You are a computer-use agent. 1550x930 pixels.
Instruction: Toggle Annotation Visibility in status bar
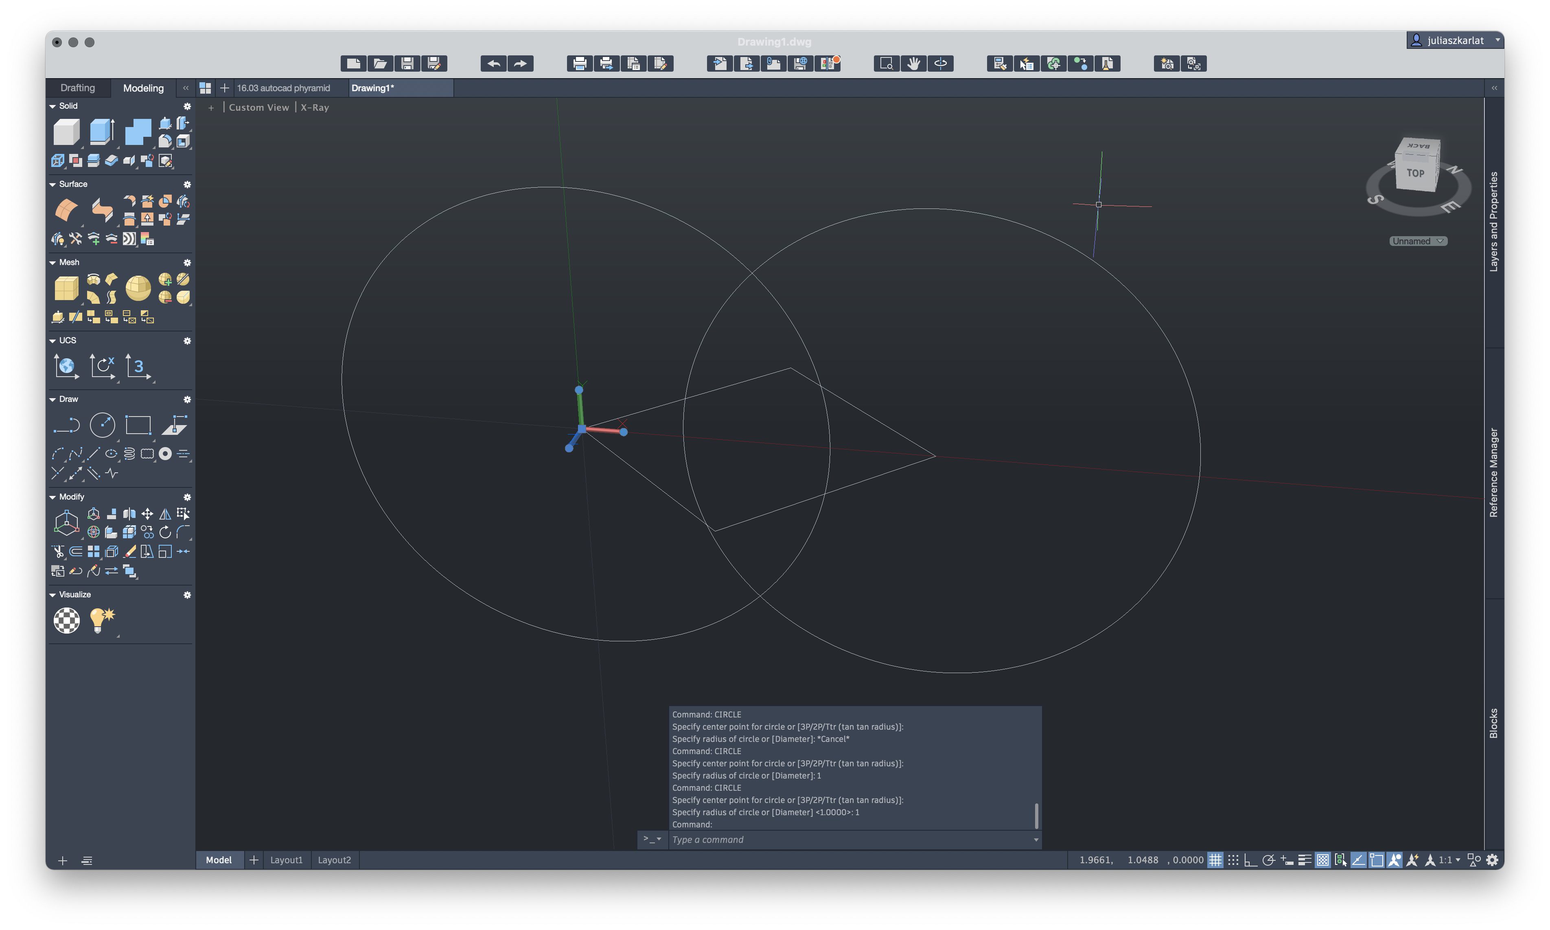[x=1395, y=860]
